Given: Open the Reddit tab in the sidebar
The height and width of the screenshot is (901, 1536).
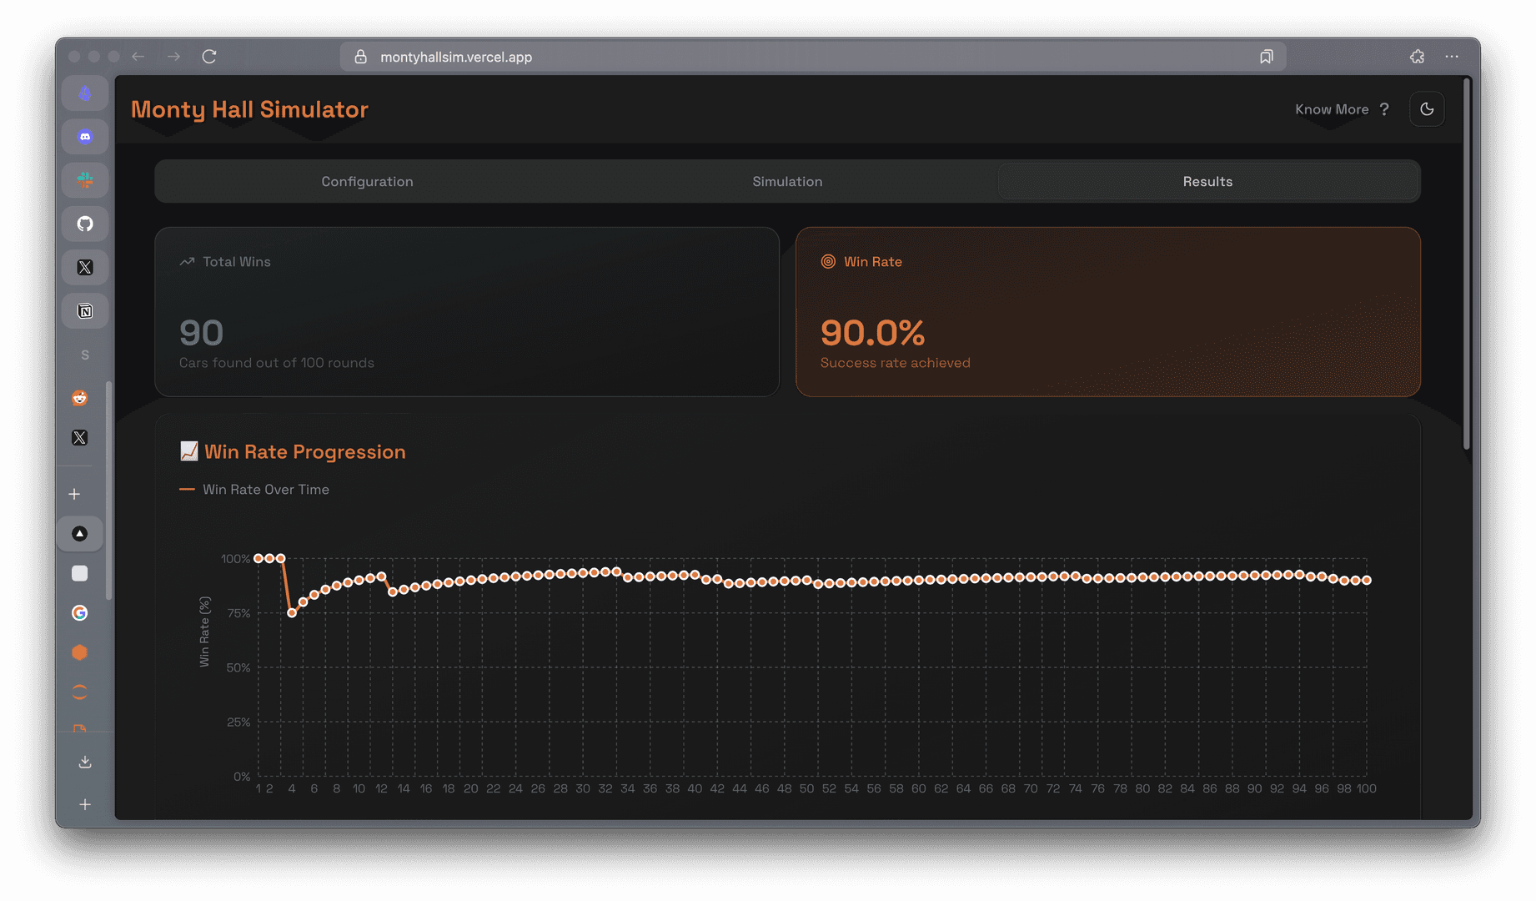Looking at the screenshot, I should 80,398.
